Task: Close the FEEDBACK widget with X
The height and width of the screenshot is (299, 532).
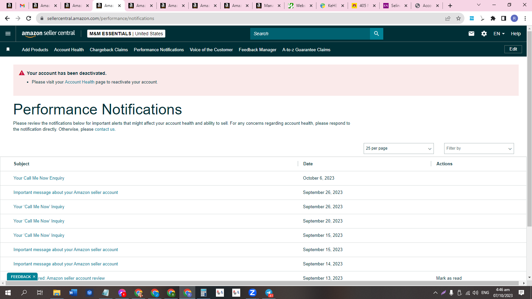Action: tap(34, 277)
